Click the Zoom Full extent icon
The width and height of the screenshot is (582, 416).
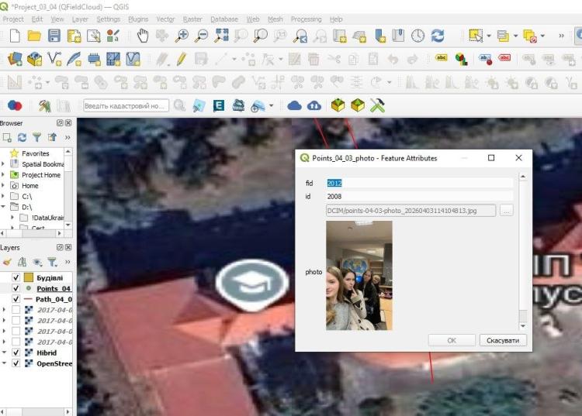pyautogui.click(x=221, y=36)
